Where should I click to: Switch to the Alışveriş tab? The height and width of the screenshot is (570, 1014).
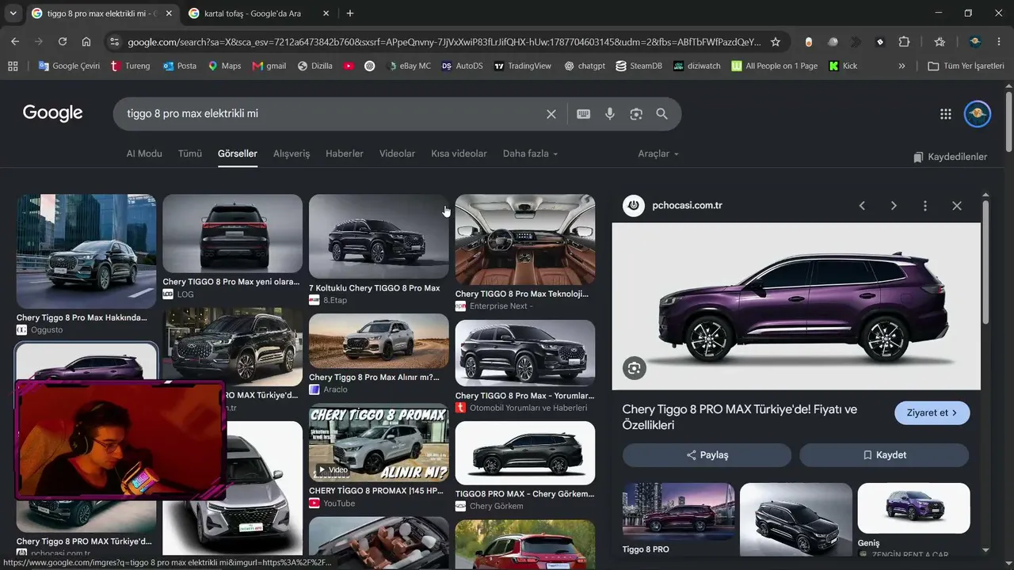click(x=292, y=154)
